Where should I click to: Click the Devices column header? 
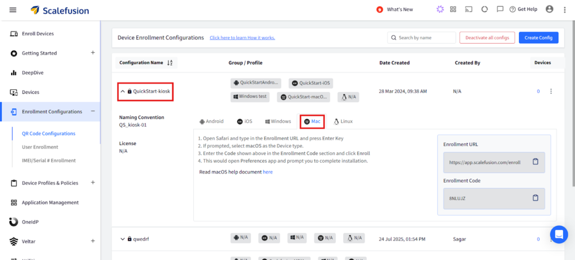[x=542, y=63]
